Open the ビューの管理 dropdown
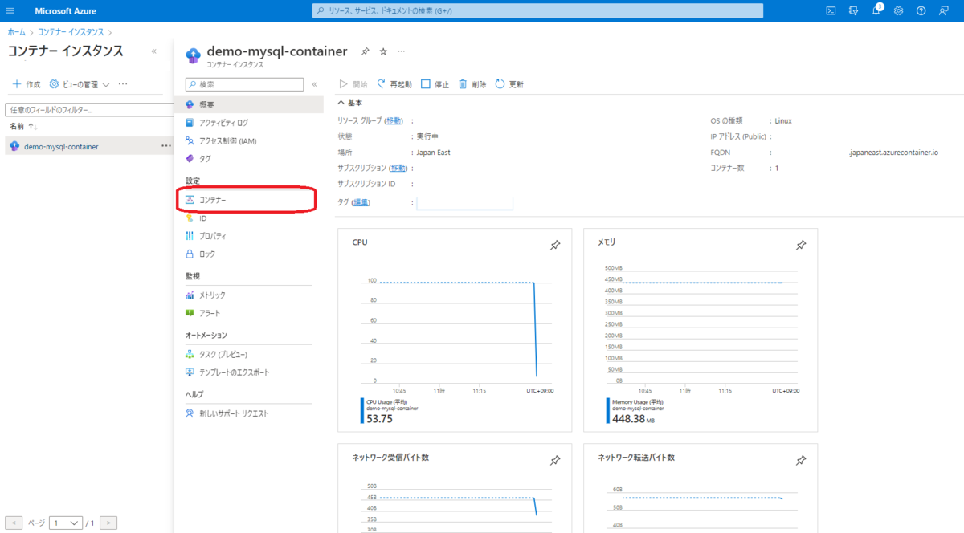Image resolution: width=964 pixels, height=533 pixels. coord(80,84)
